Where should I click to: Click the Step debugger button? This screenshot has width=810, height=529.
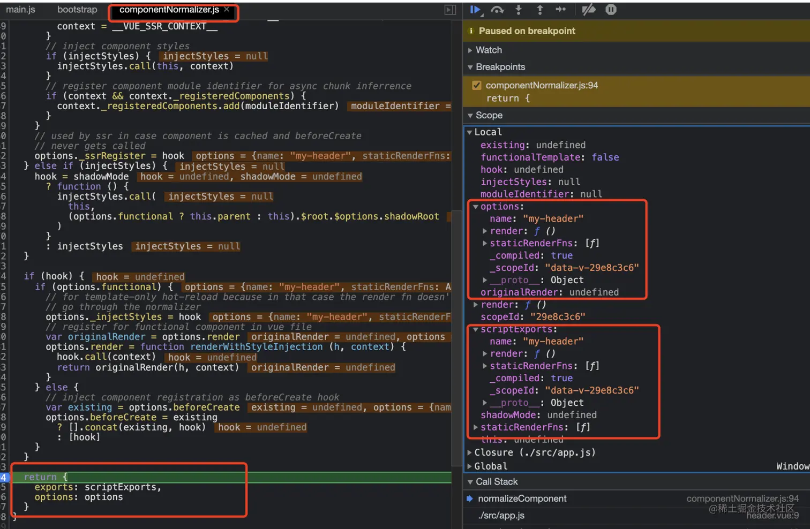[561, 10]
